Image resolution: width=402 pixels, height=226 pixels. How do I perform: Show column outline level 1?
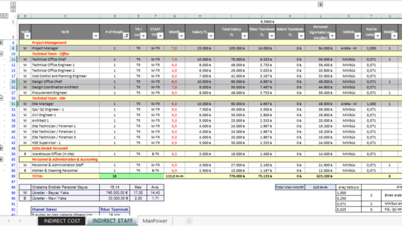tap(13, 5)
